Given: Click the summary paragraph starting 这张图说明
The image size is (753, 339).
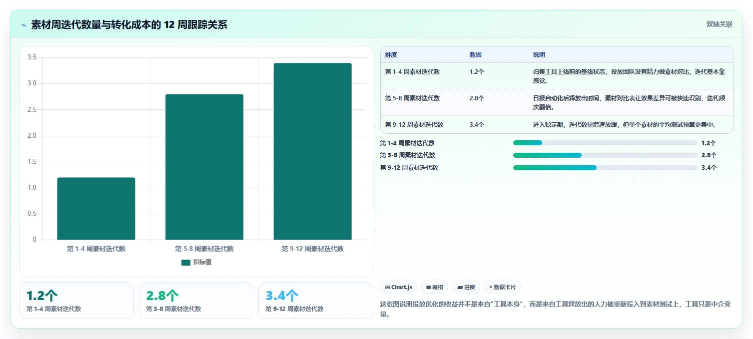Looking at the screenshot, I should 555,309.
